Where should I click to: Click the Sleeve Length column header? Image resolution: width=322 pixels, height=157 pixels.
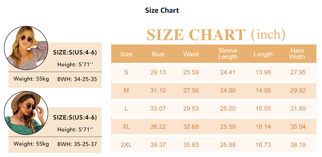coord(228,54)
